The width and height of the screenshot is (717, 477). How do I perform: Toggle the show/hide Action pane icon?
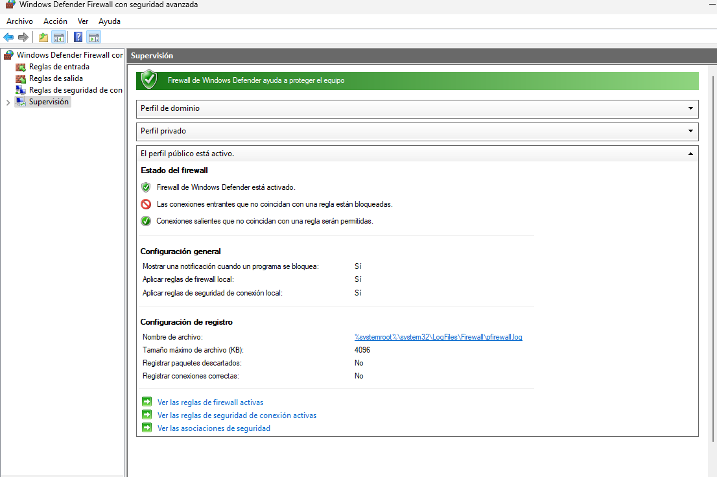coord(94,37)
